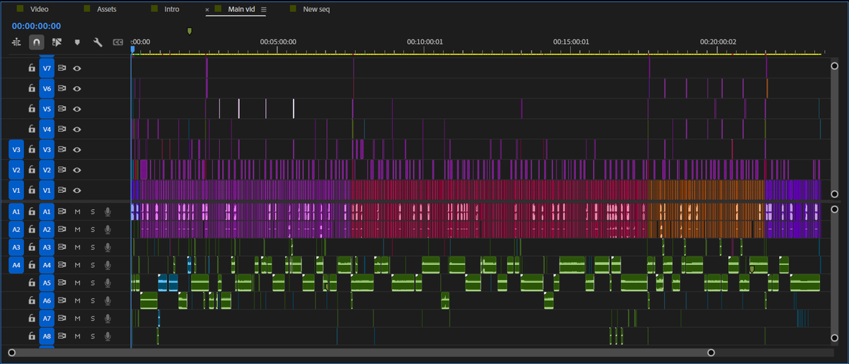Toggle Snap in Timeline magnet icon
The height and width of the screenshot is (364, 849).
click(x=36, y=42)
